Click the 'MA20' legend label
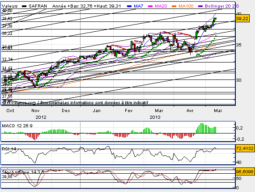The width and height of the screenshot is (255, 192). [161, 6]
